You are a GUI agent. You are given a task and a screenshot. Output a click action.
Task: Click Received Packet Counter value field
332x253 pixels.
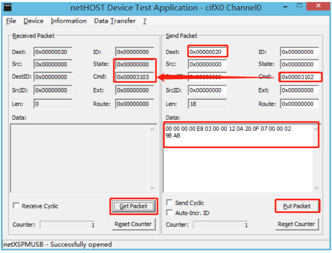(x=67, y=225)
